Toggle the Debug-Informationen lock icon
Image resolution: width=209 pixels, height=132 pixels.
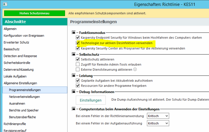coord(74,92)
